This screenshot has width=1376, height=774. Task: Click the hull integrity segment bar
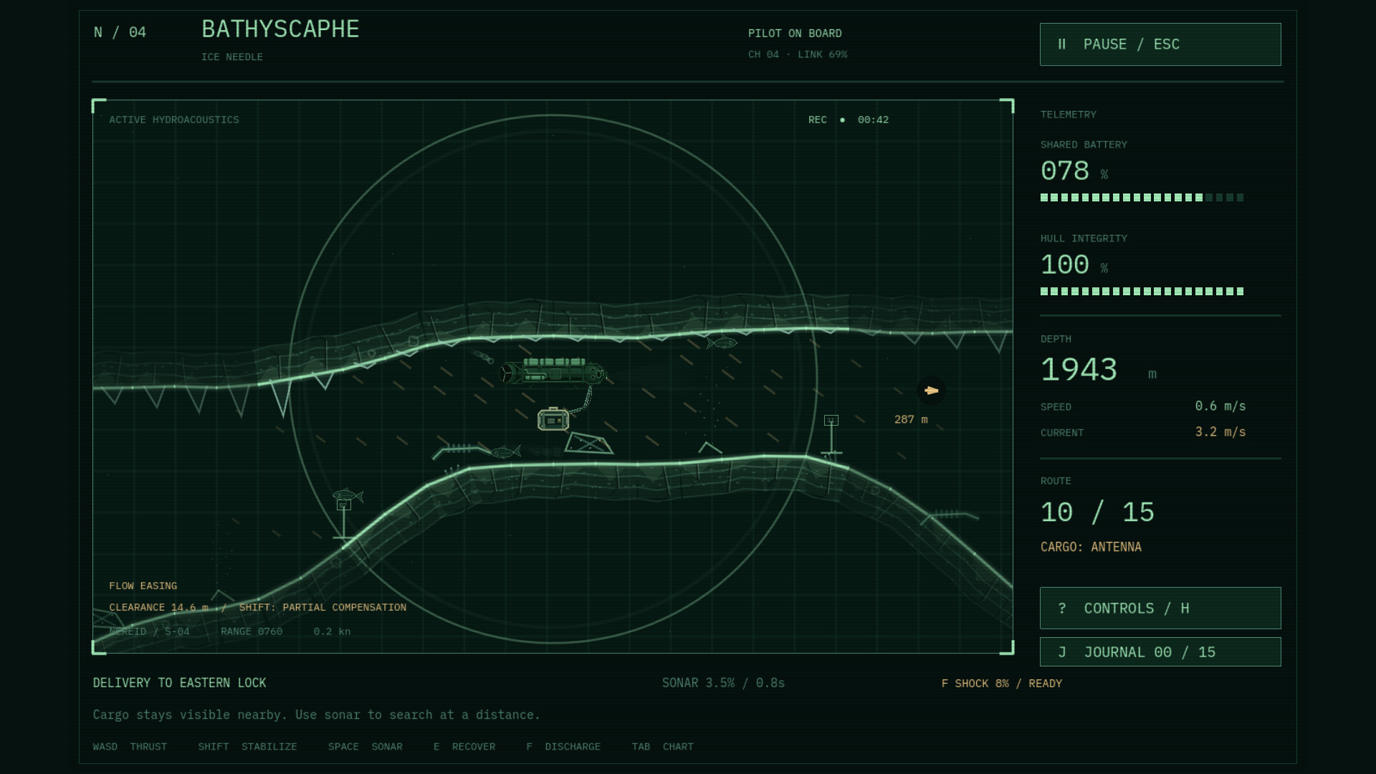click(1142, 292)
